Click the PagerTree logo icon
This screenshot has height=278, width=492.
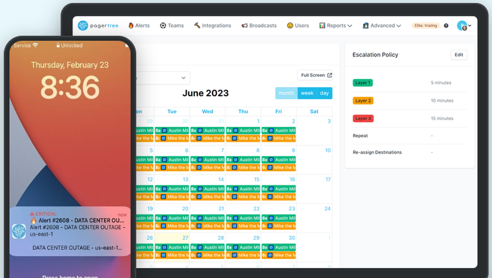[x=83, y=26]
